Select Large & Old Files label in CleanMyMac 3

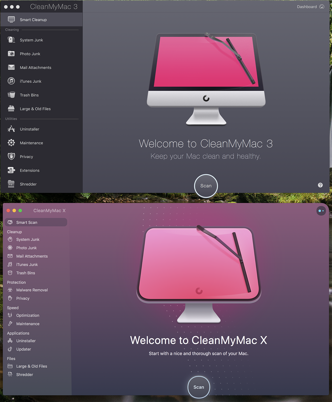pos(35,109)
